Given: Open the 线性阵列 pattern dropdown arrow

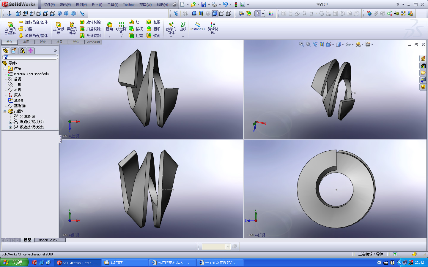Looking at the screenshot, I should pos(121,37).
